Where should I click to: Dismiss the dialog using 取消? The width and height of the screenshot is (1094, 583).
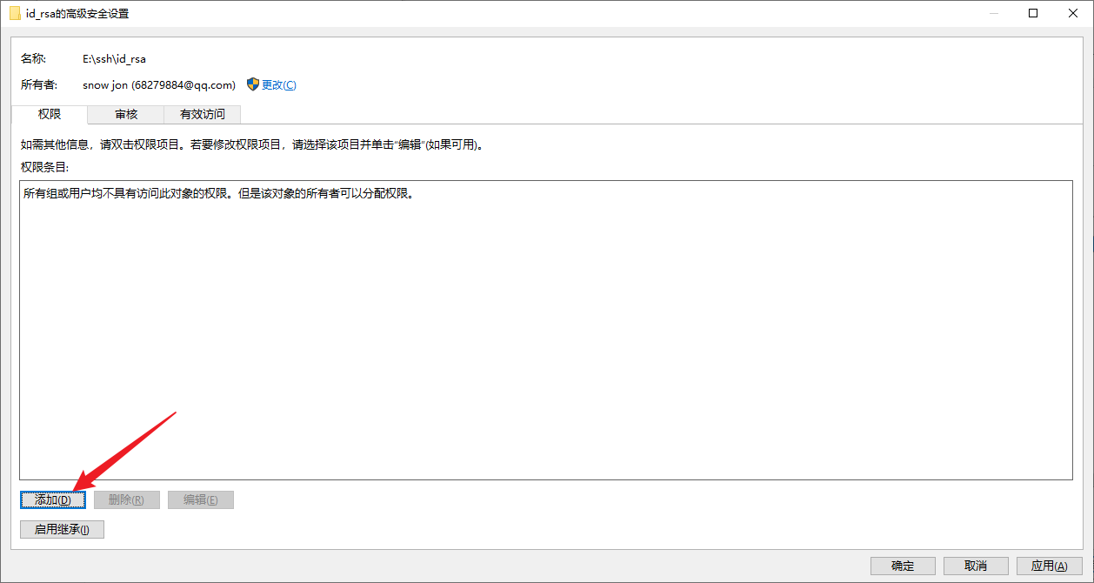tap(975, 566)
